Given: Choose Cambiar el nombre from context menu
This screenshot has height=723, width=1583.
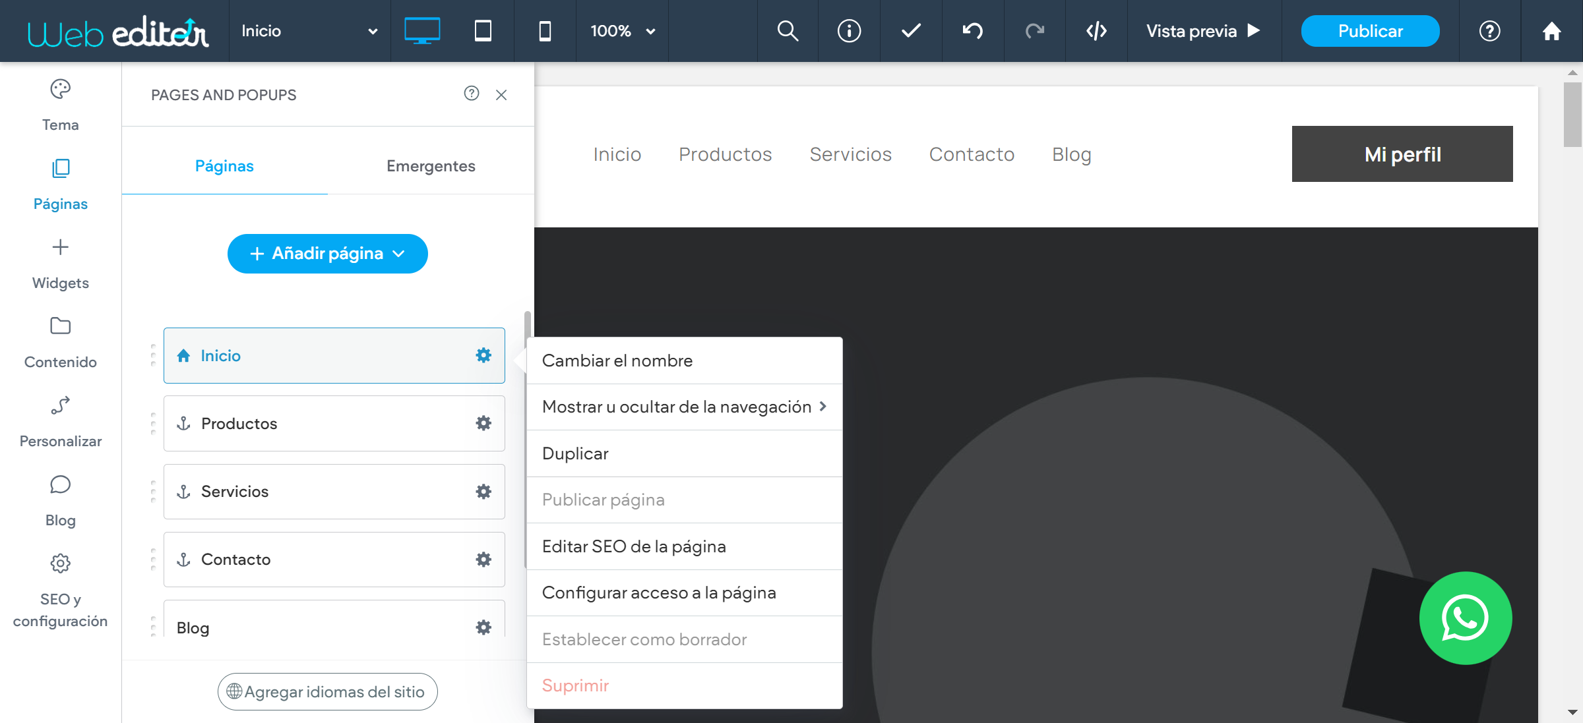Looking at the screenshot, I should click(685, 361).
